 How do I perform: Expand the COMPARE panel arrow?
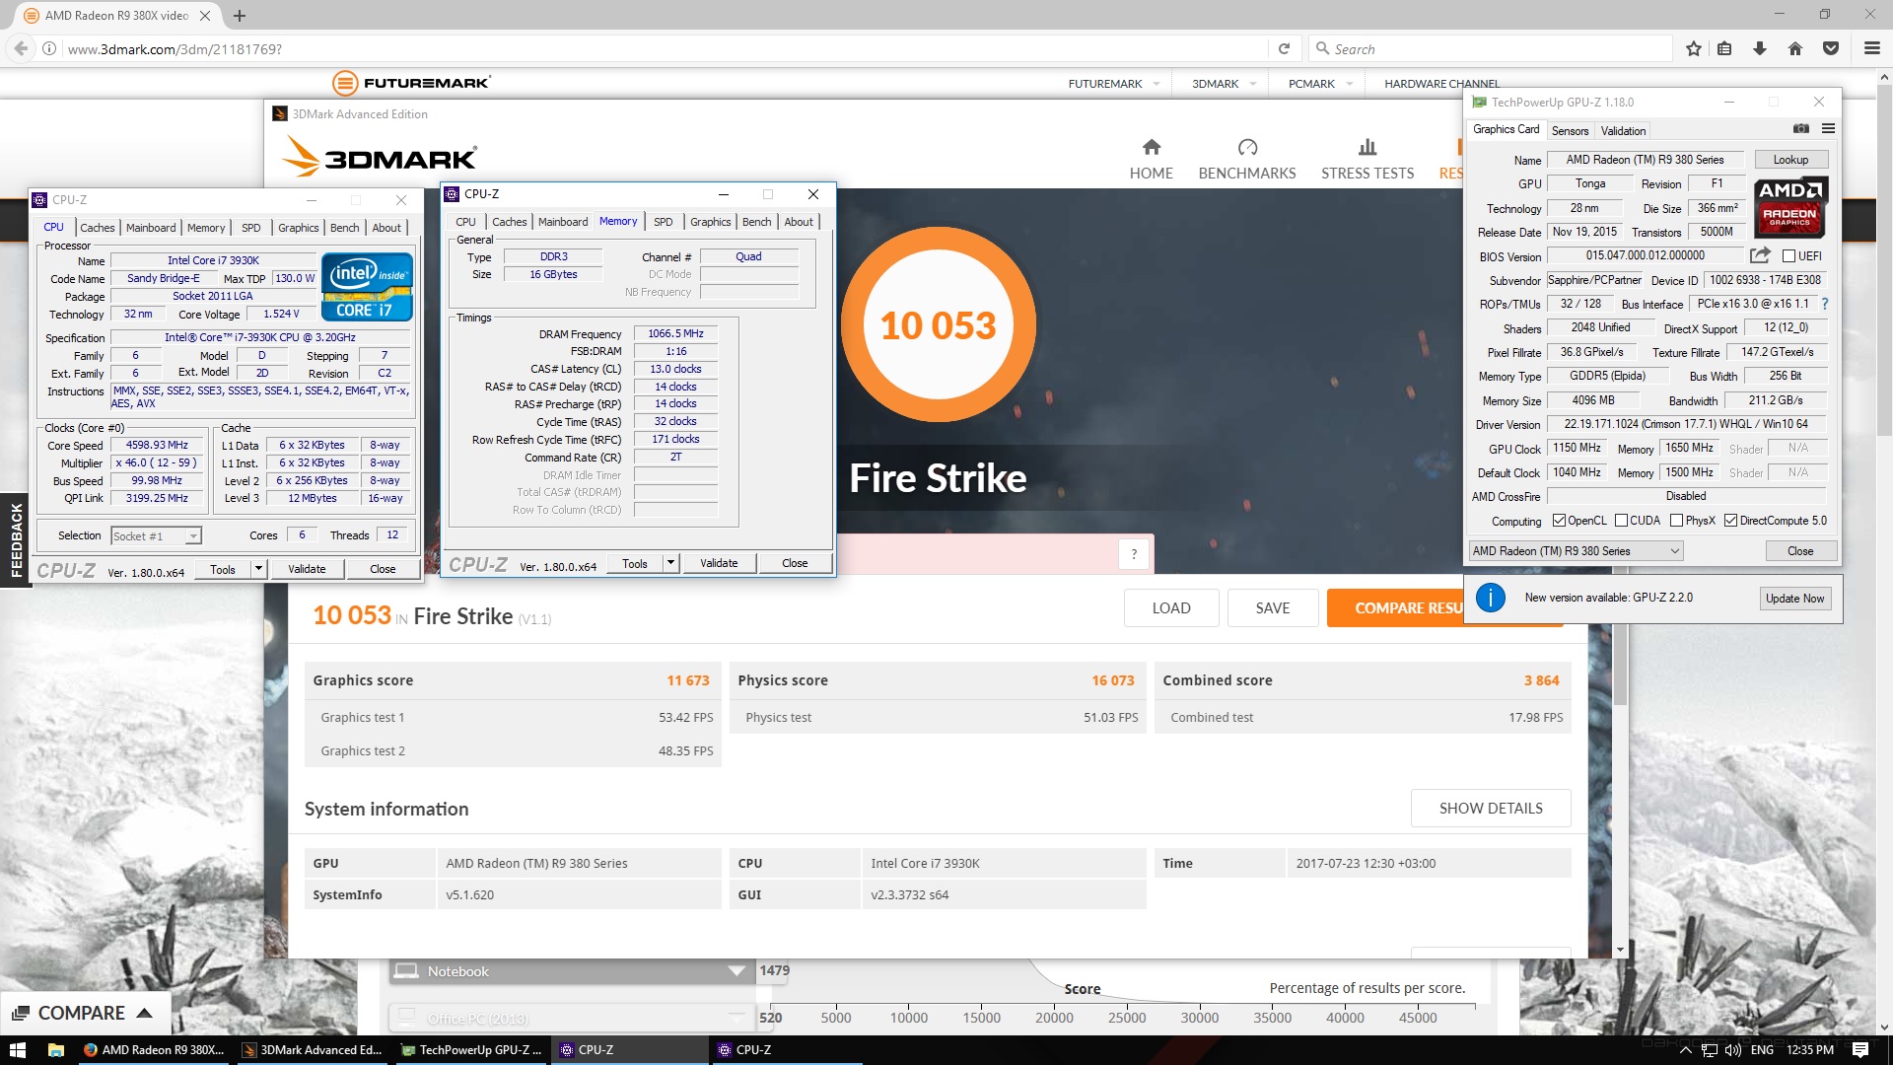144,1013
